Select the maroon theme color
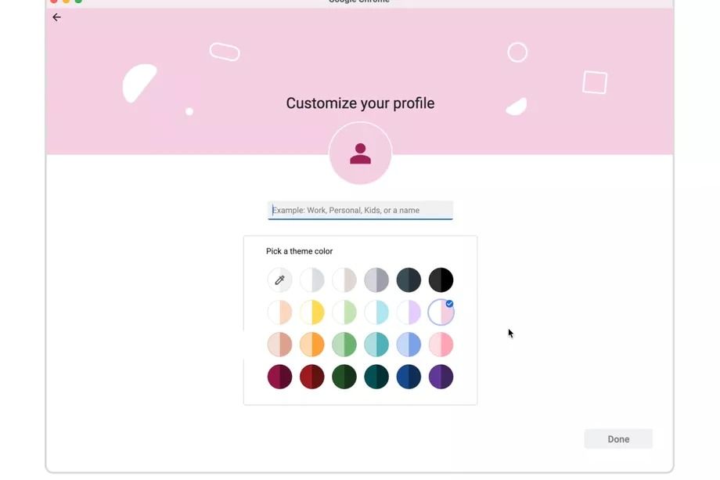Screen dimensions: 720x480 click(x=279, y=377)
